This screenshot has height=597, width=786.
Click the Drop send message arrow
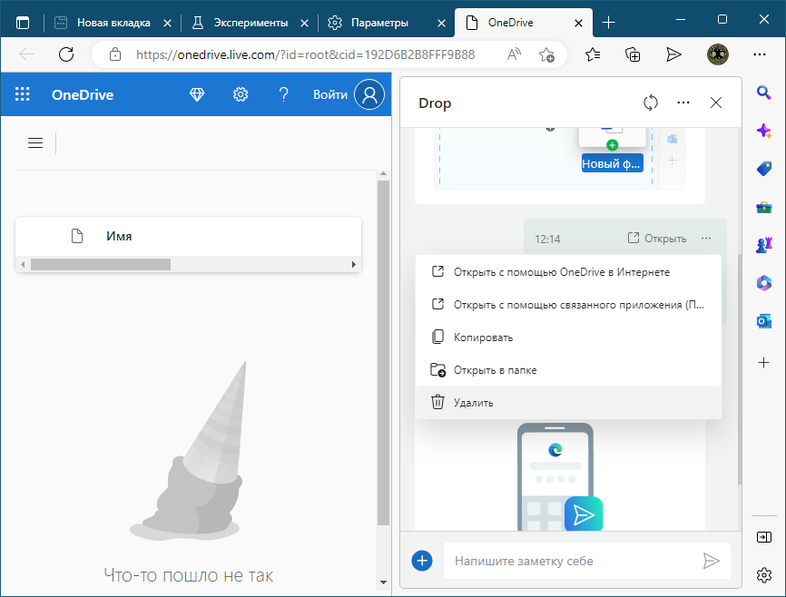click(x=712, y=561)
